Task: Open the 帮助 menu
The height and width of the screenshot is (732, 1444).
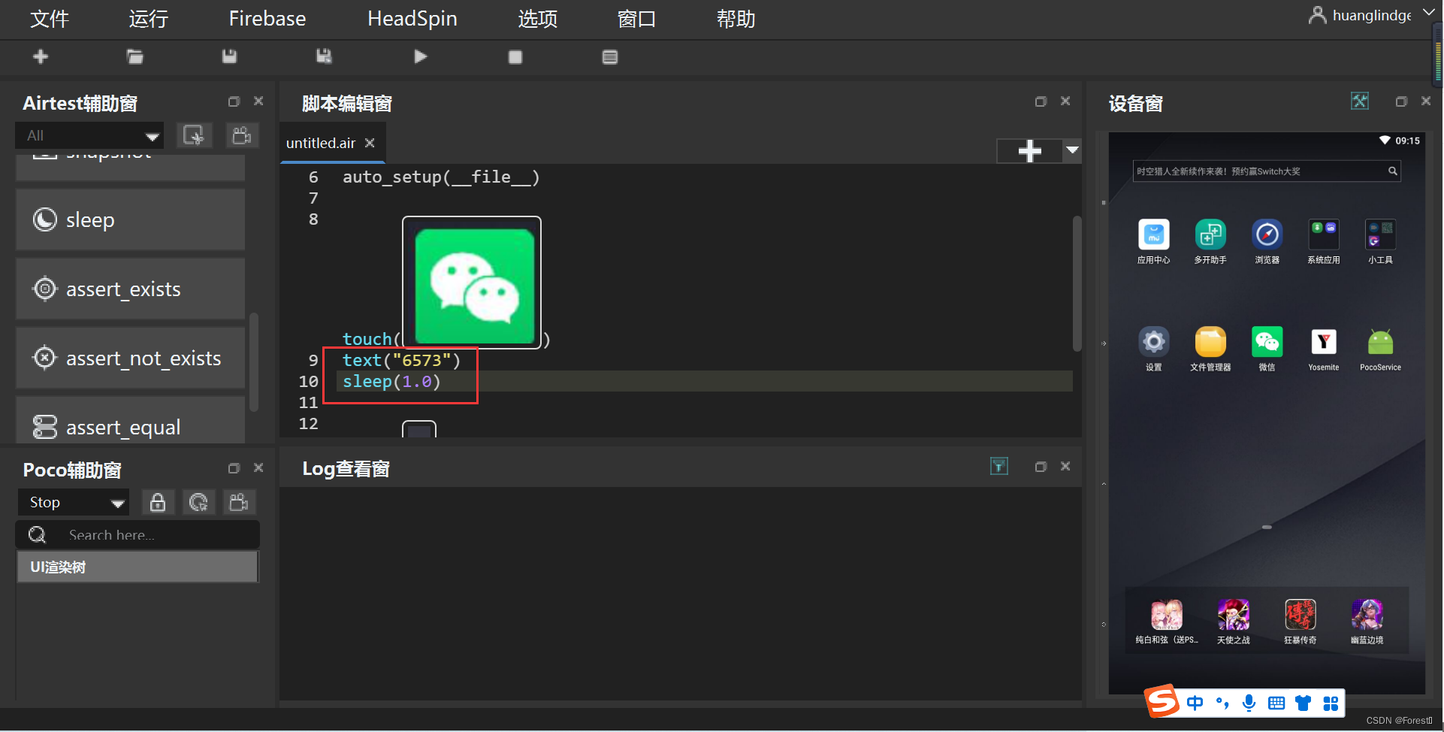Action: [736, 19]
